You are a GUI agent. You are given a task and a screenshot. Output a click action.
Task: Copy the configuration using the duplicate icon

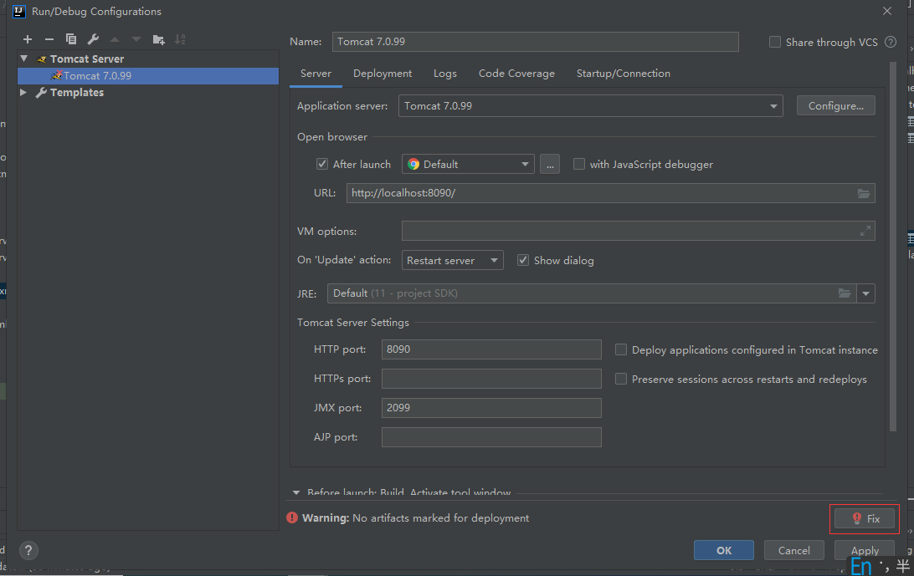click(71, 39)
